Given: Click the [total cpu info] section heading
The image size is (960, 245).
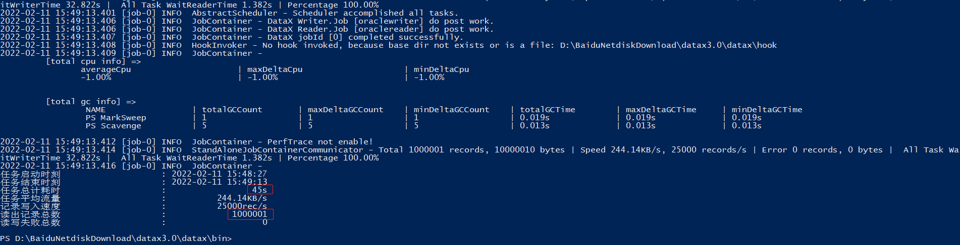Looking at the screenshot, I should pos(93,61).
